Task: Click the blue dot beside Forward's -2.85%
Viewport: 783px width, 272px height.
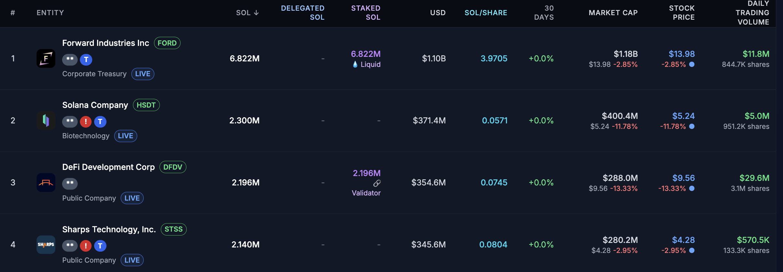Action: pyautogui.click(x=692, y=64)
